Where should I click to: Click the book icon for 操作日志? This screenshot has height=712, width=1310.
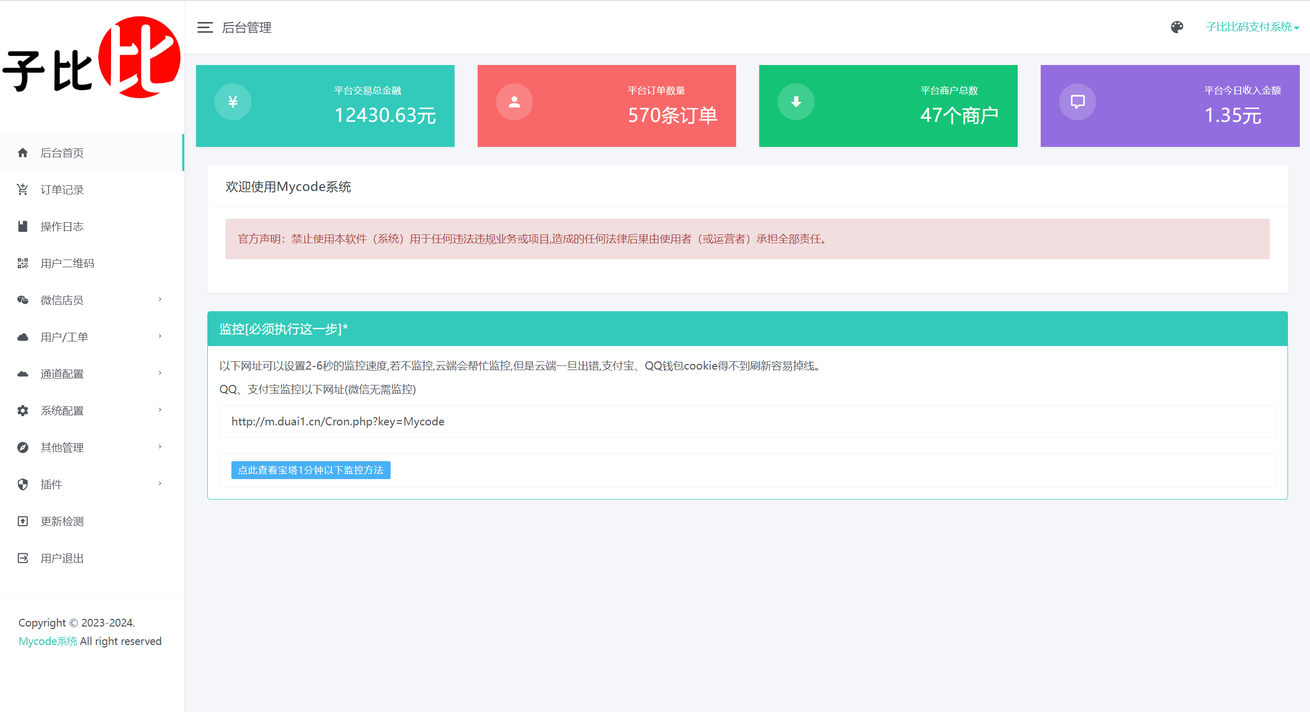click(23, 226)
